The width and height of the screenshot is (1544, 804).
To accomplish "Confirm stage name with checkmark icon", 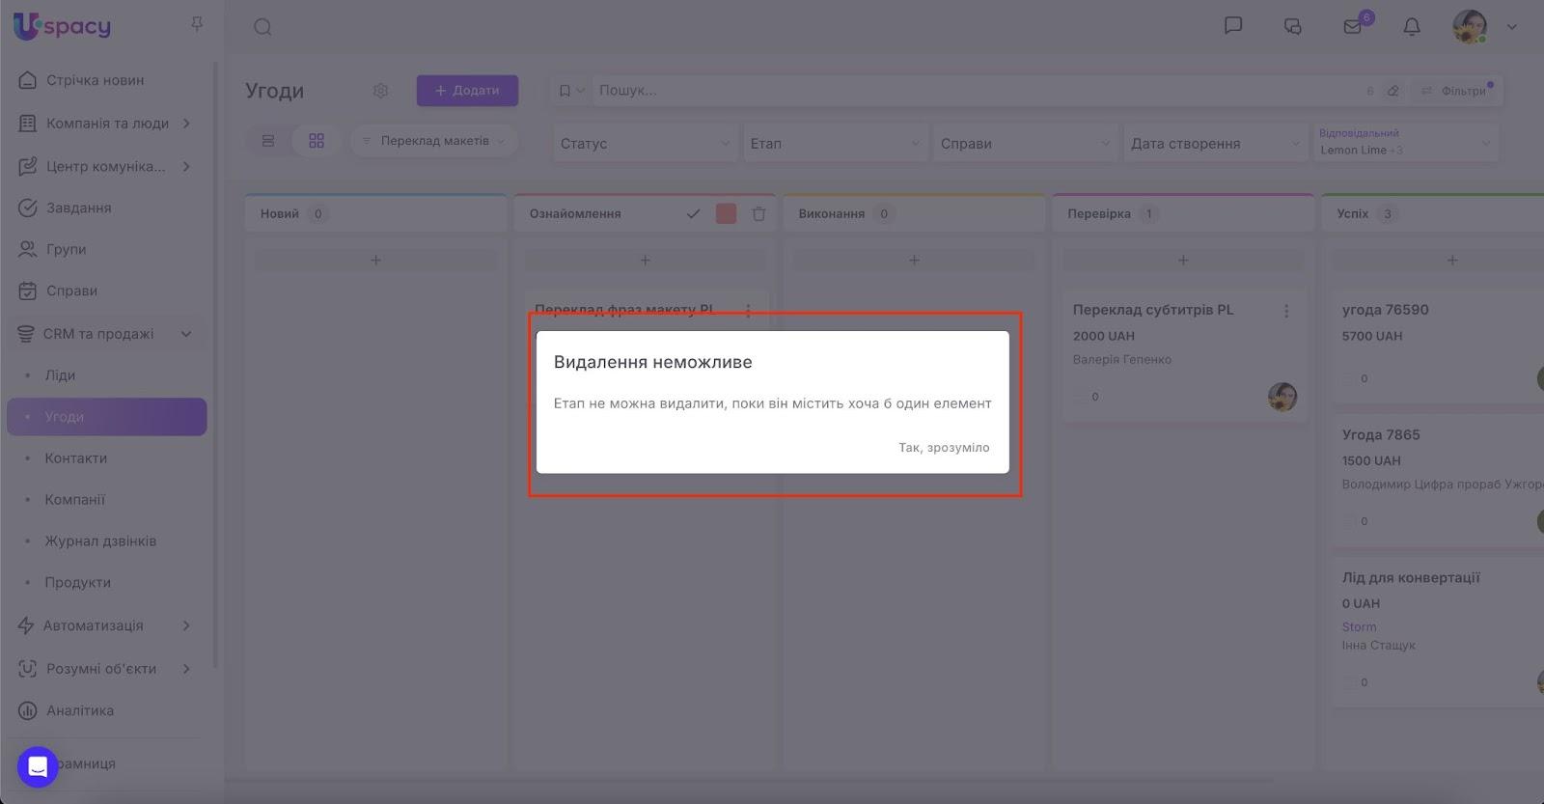I will click(693, 214).
